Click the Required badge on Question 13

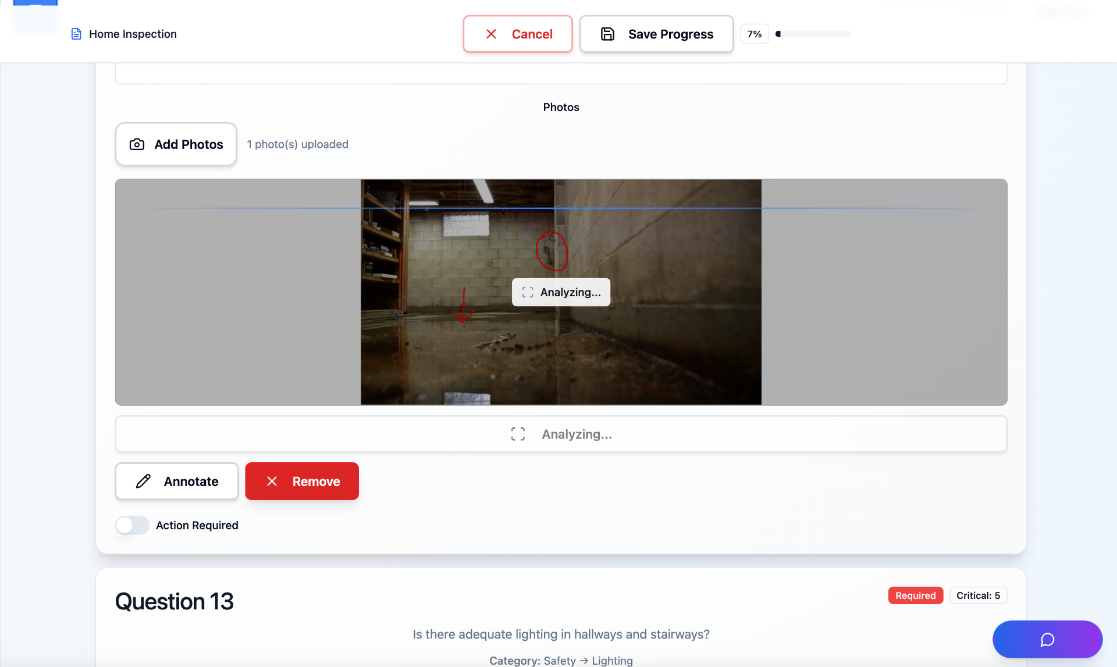tap(915, 595)
